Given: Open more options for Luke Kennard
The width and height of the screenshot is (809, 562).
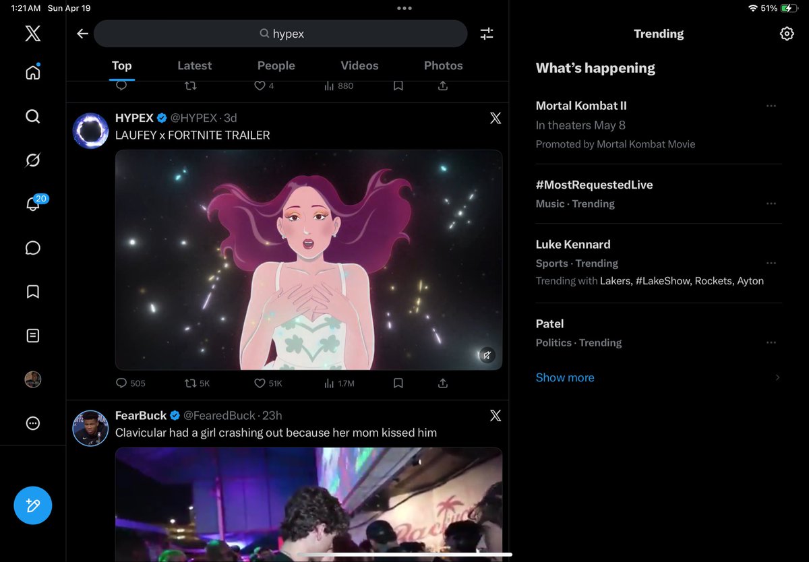Looking at the screenshot, I should [x=771, y=263].
